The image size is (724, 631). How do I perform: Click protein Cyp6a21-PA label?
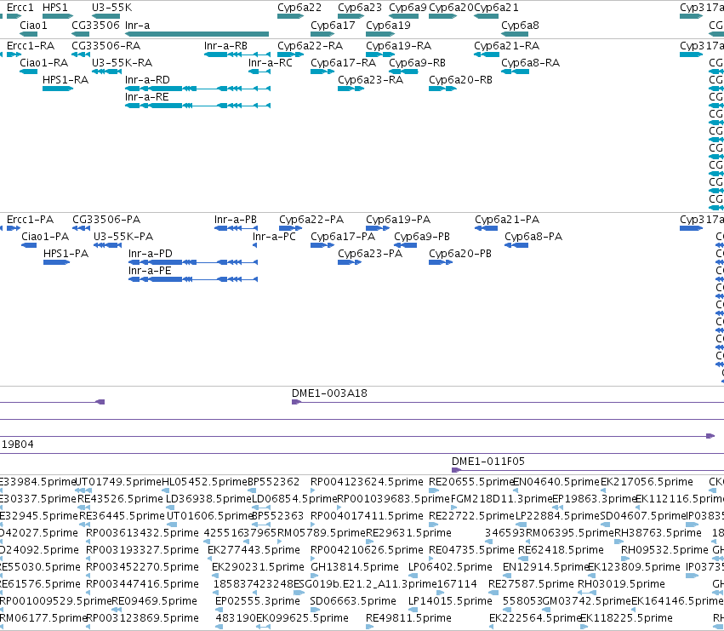[x=507, y=219]
